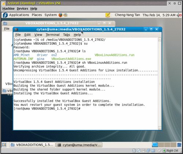Click the terminal window title icon
Viewport: 183px width, 154px height.
coord(16,29)
